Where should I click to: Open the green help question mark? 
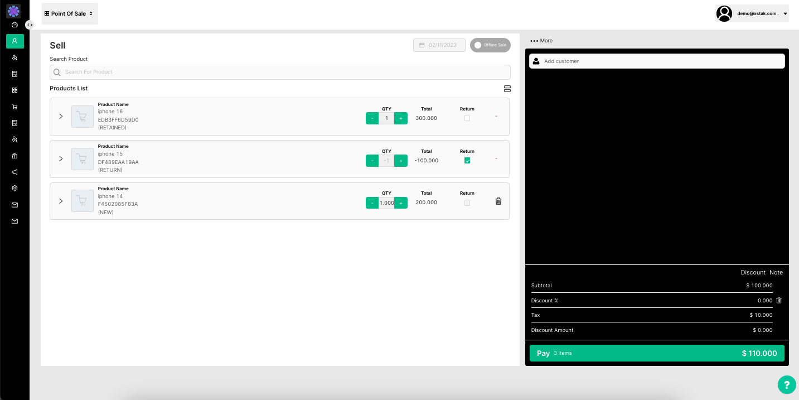(x=787, y=384)
